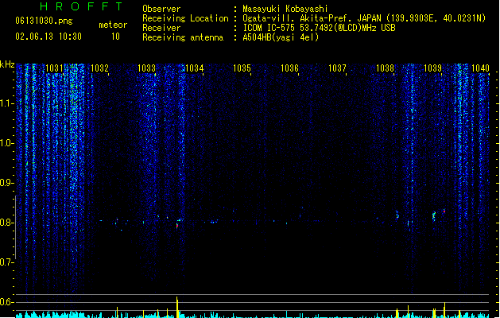Click the 1039 time marker
The height and width of the screenshot is (318, 500).
tap(433, 68)
